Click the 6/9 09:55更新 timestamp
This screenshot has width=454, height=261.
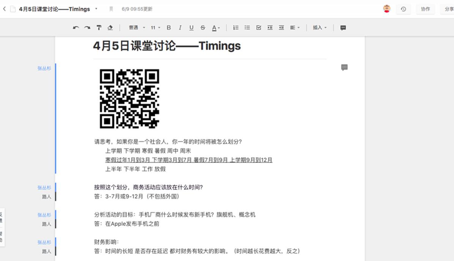137,9
